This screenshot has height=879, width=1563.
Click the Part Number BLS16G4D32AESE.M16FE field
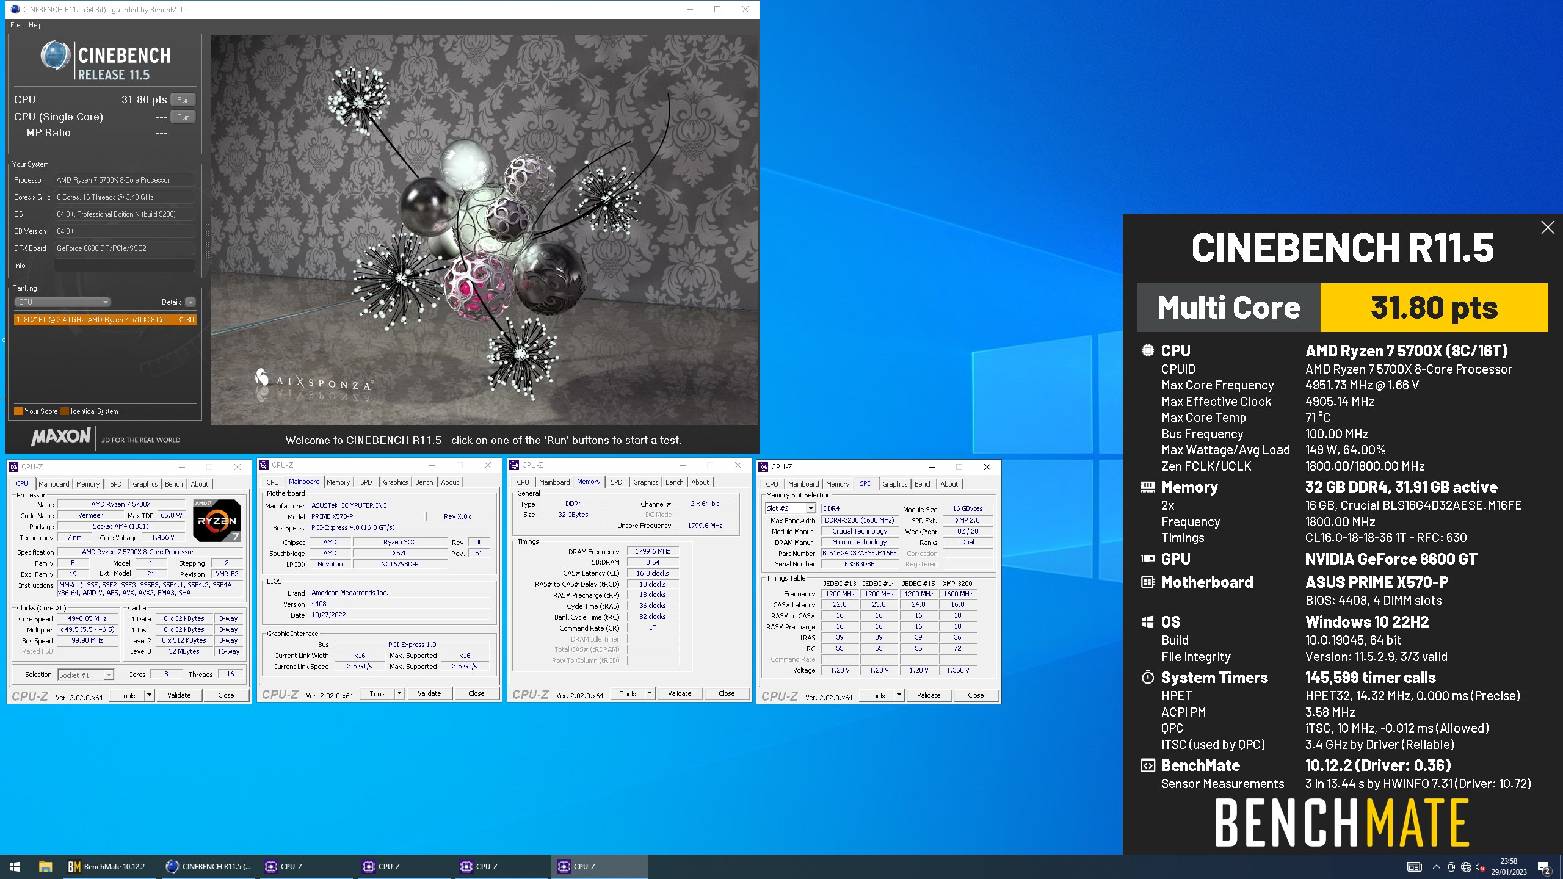860,553
